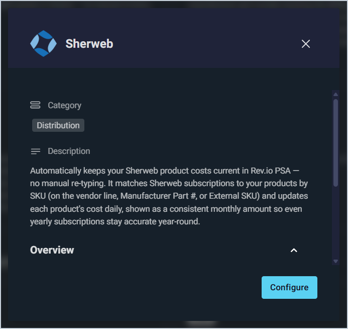Click the Overview section heading
The height and width of the screenshot is (329, 348).
pyautogui.click(x=52, y=250)
